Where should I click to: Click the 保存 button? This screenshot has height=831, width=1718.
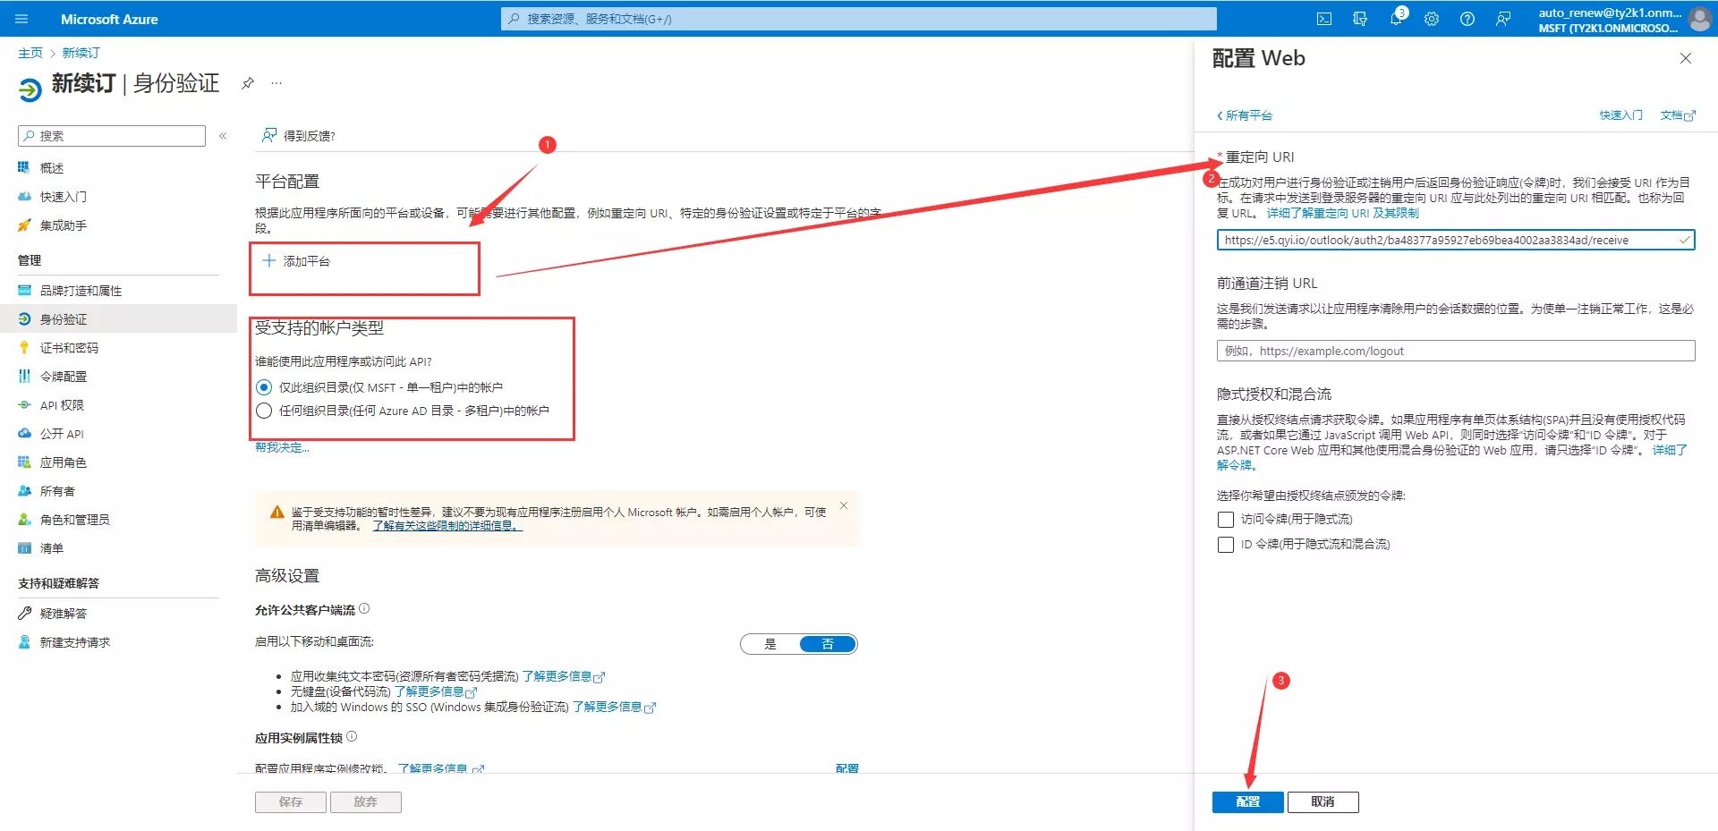[x=291, y=802]
